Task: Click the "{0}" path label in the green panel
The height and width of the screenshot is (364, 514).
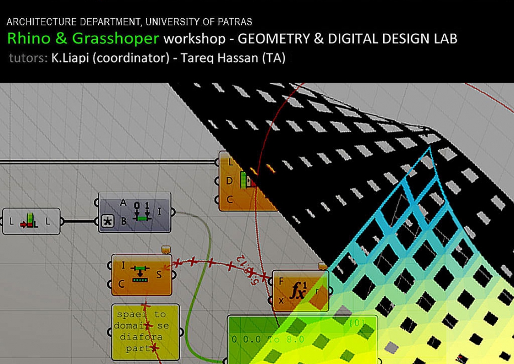Action: pyautogui.click(x=356, y=323)
